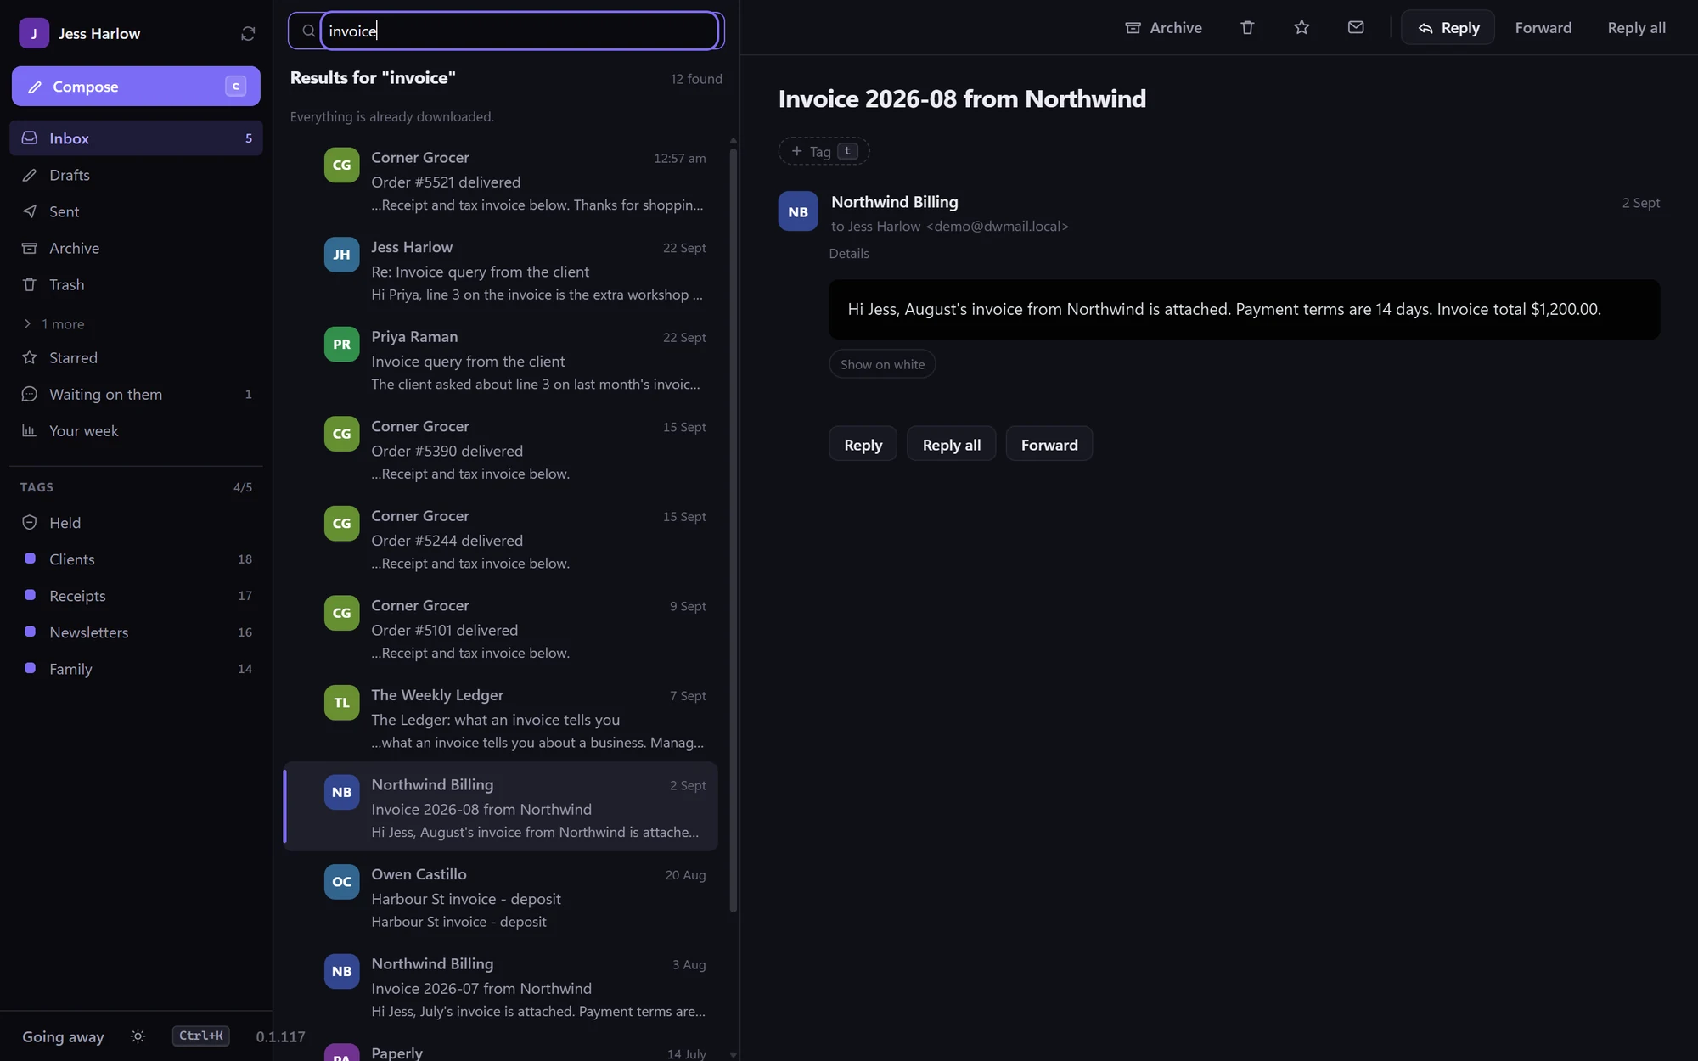
Task: Click Reply in the top toolbar
Action: pos(1448,27)
